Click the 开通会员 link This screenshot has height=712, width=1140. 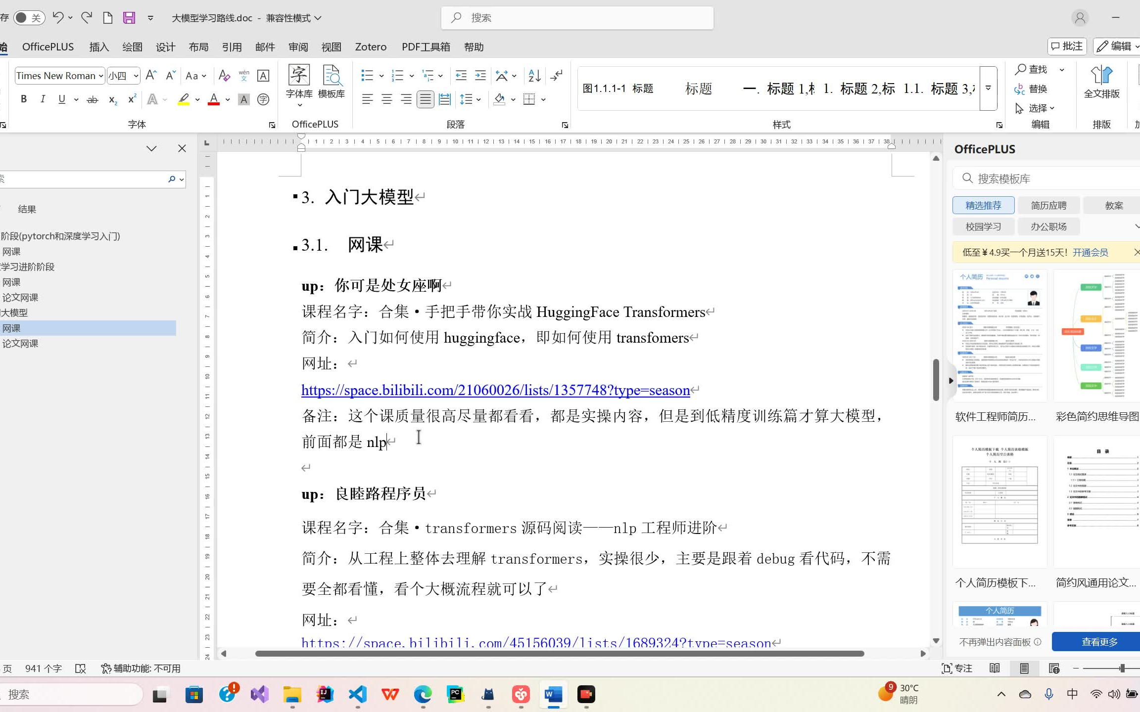(x=1090, y=253)
